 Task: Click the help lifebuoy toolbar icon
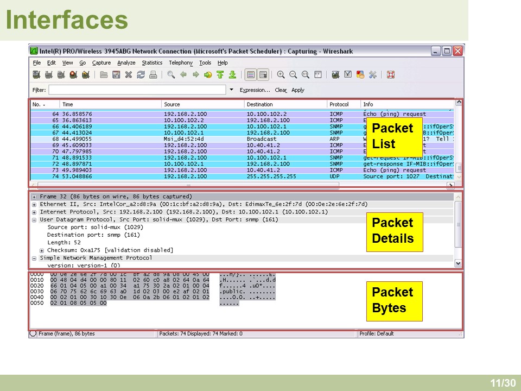pos(391,75)
